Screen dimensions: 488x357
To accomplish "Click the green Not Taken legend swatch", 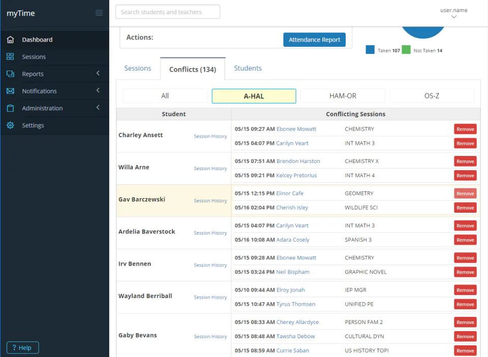I will [x=406, y=50].
